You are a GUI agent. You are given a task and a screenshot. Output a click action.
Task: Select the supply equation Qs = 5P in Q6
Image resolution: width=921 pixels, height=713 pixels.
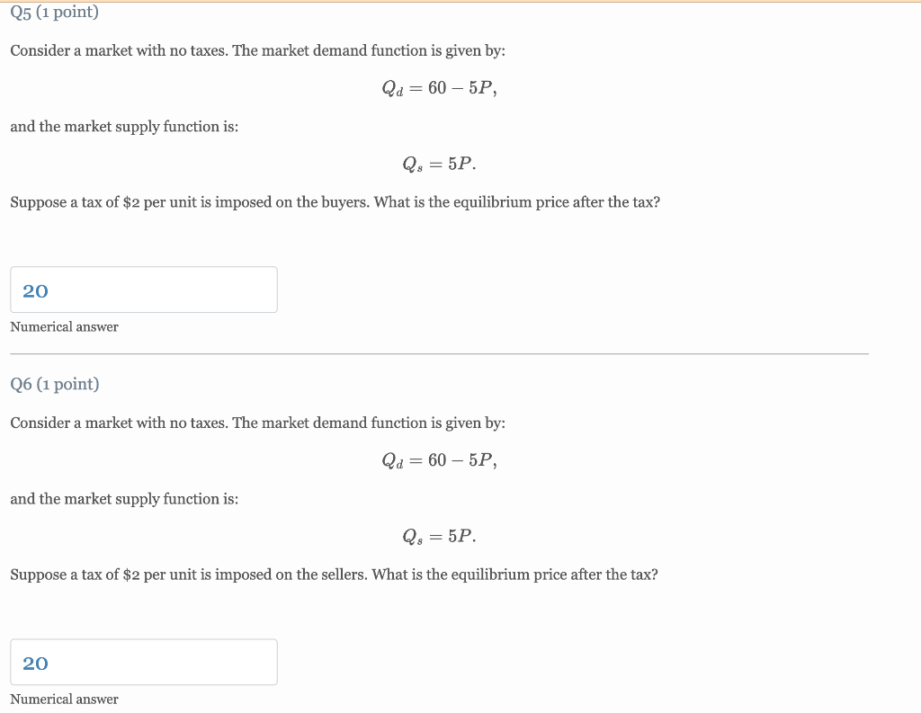pos(440,536)
